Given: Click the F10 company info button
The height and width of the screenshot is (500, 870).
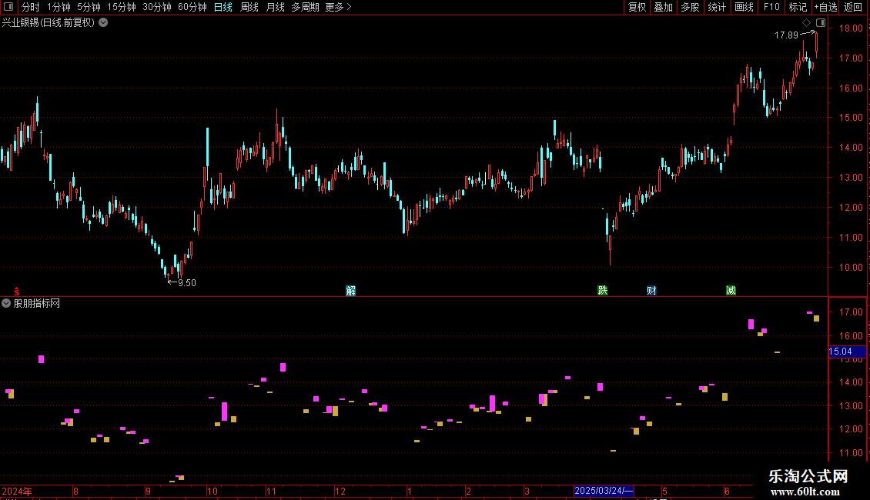Looking at the screenshot, I should pyautogui.click(x=771, y=7).
